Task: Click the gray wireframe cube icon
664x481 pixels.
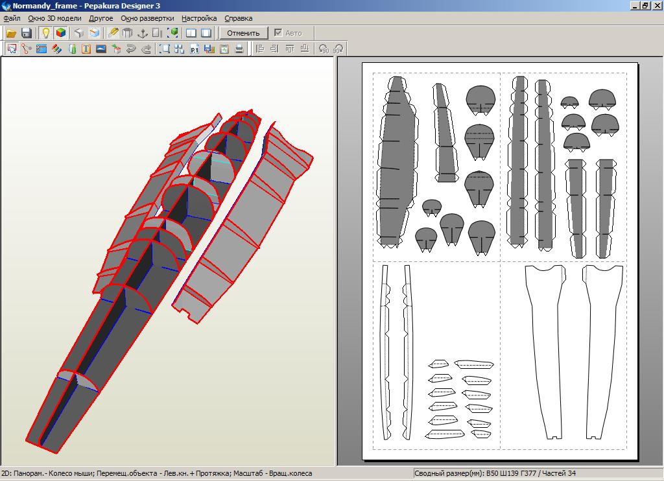Action: pos(78,33)
